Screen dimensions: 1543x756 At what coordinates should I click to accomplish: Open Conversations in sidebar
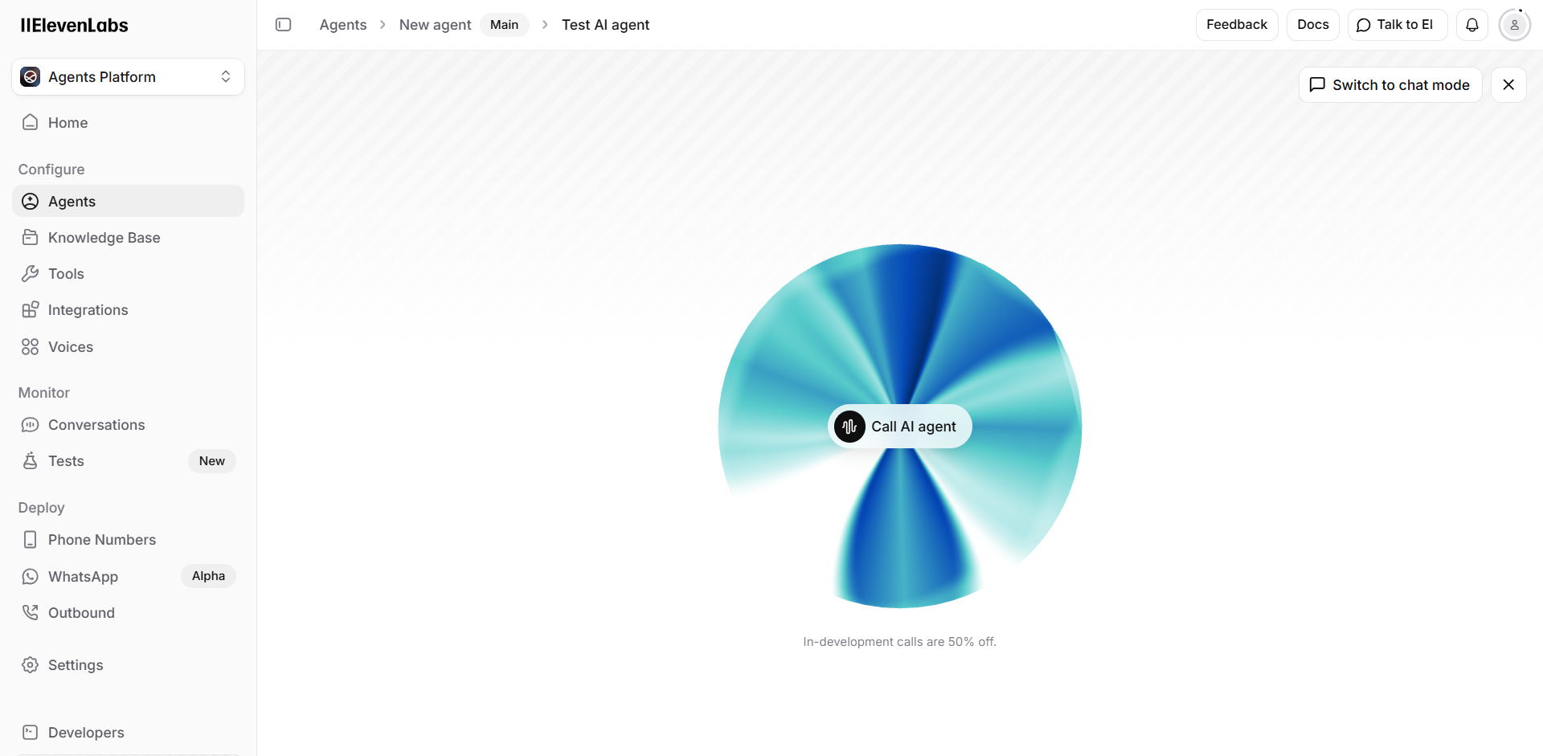[128, 425]
